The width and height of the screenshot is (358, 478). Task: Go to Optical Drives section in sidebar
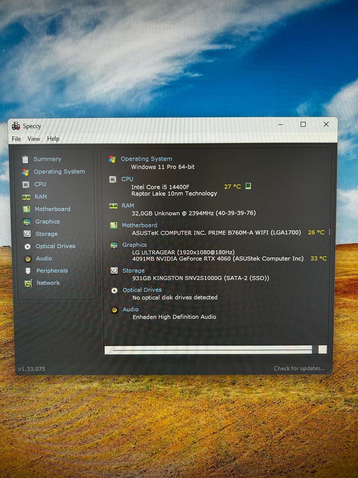pos(56,246)
